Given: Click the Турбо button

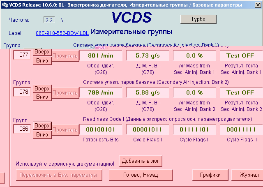Looking at the screenshot, I should point(198,19).
